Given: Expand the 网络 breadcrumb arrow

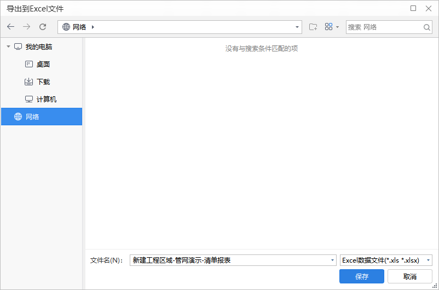Looking at the screenshot, I should [x=93, y=27].
